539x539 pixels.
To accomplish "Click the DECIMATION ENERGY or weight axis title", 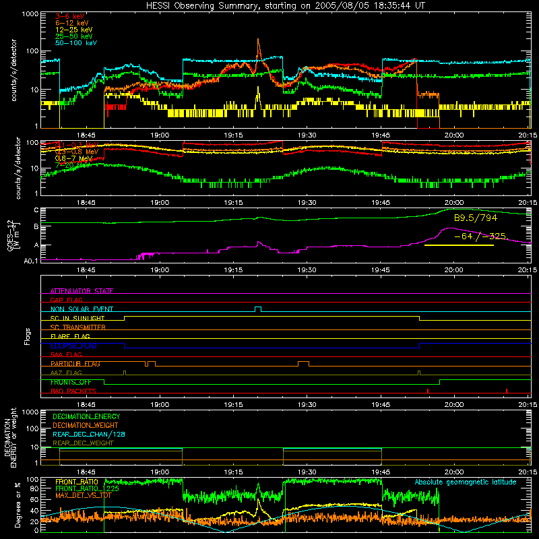I will point(11,437).
